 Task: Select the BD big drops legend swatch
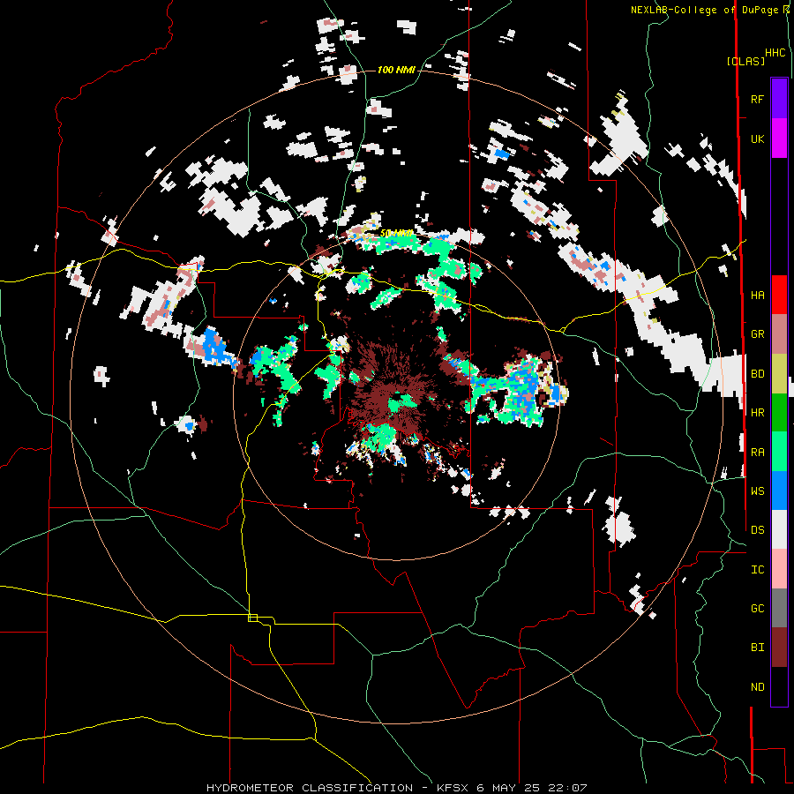[779, 374]
